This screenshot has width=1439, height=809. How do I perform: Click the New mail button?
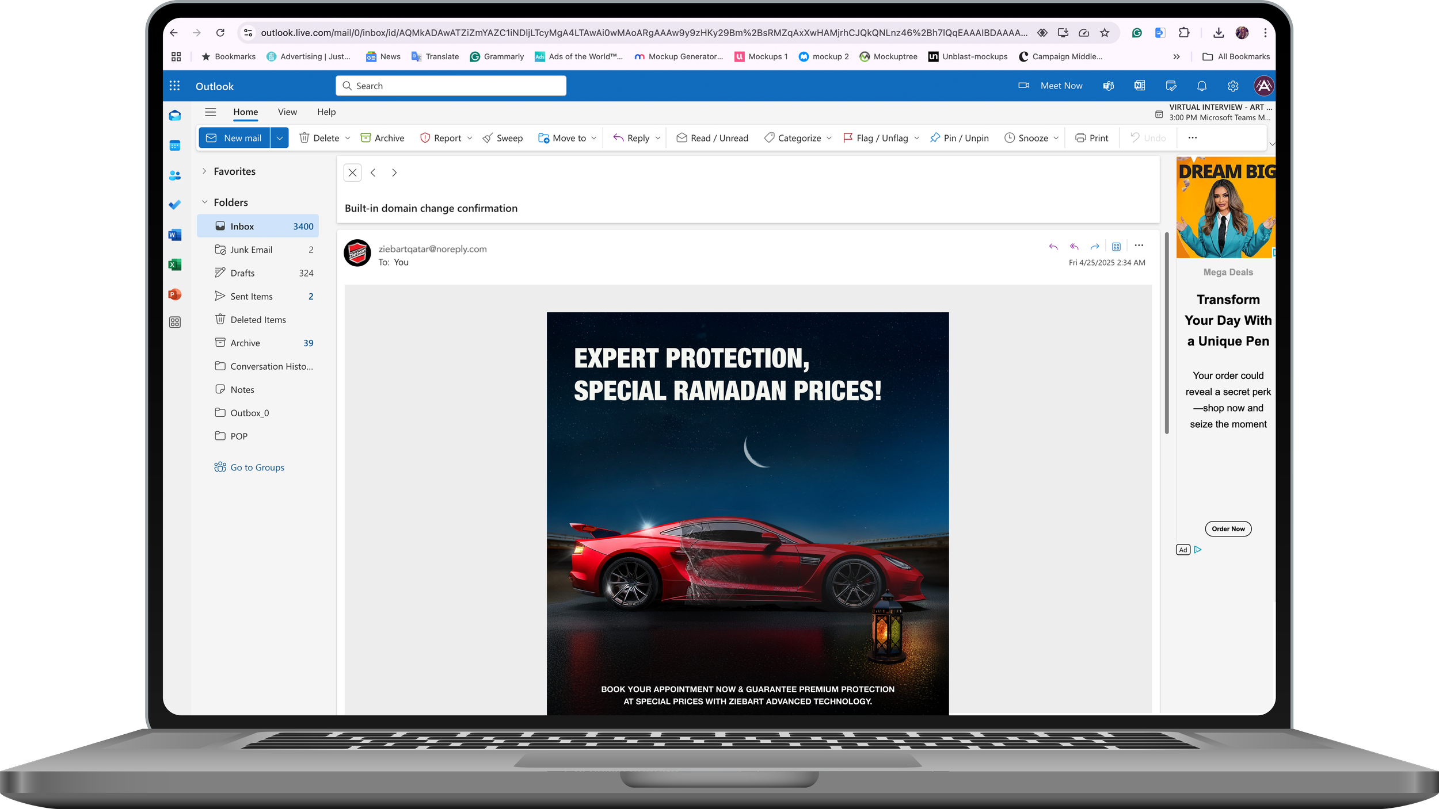click(x=234, y=138)
